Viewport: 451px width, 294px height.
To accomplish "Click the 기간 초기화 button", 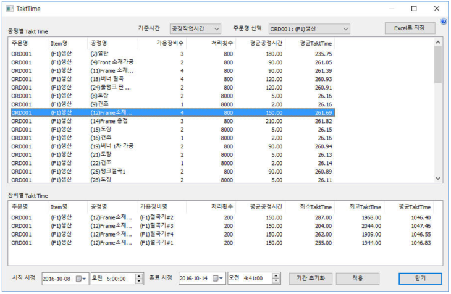I will point(310,278).
